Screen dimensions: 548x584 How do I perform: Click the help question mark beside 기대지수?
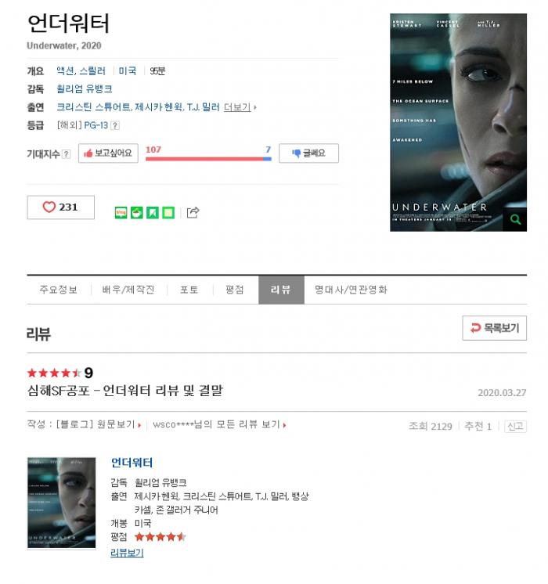(x=66, y=153)
